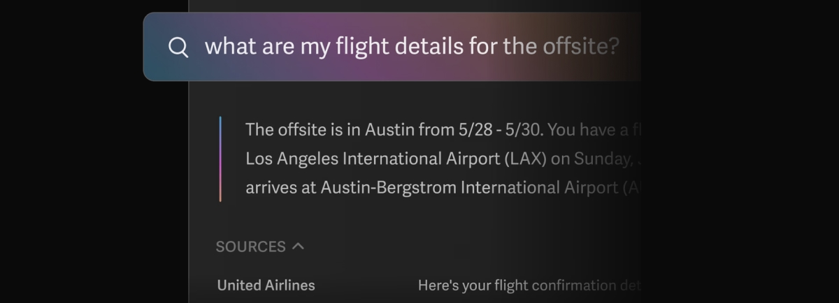Focus the flight details search field
The height and width of the screenshot is (303, 839).
click(x=392, y=47)
